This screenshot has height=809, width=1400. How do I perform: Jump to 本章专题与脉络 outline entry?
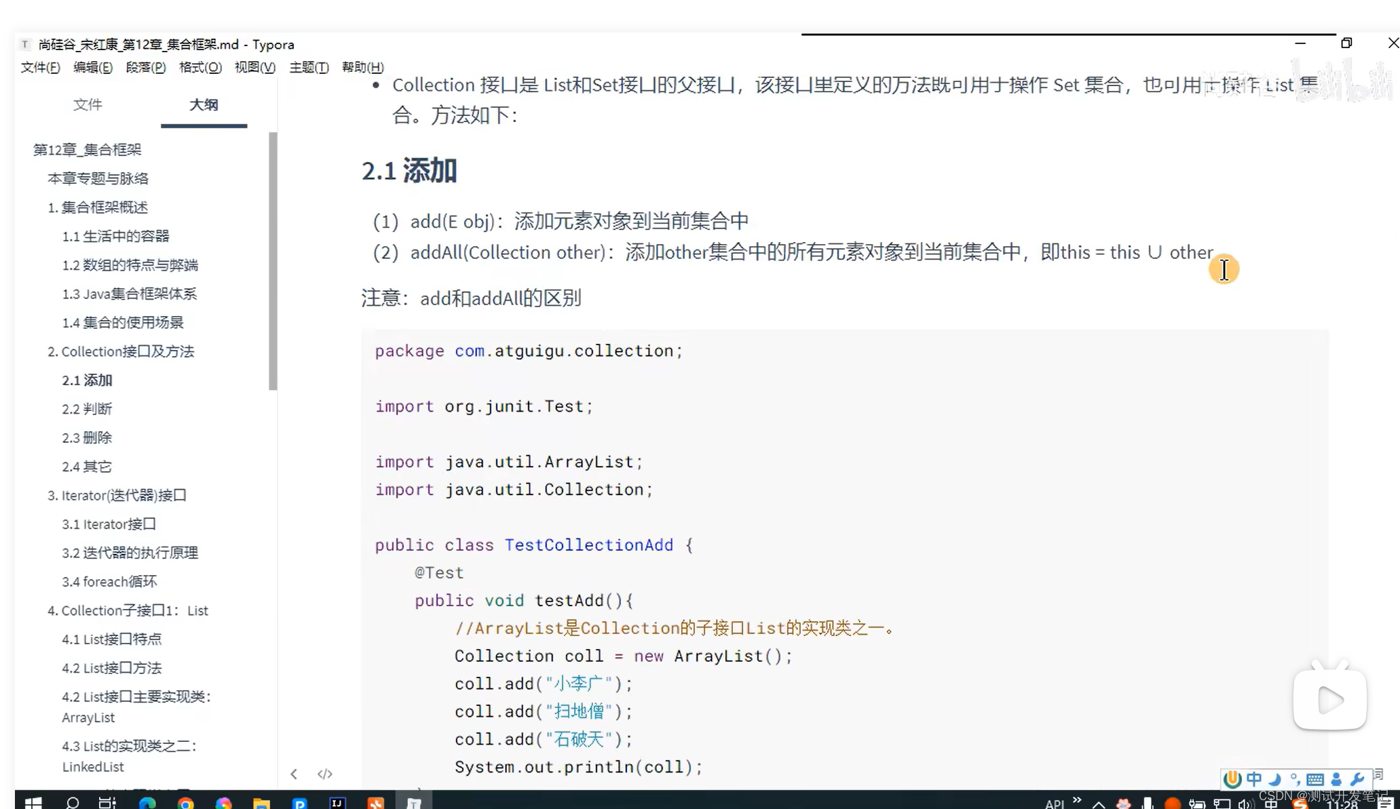point(98,178)
